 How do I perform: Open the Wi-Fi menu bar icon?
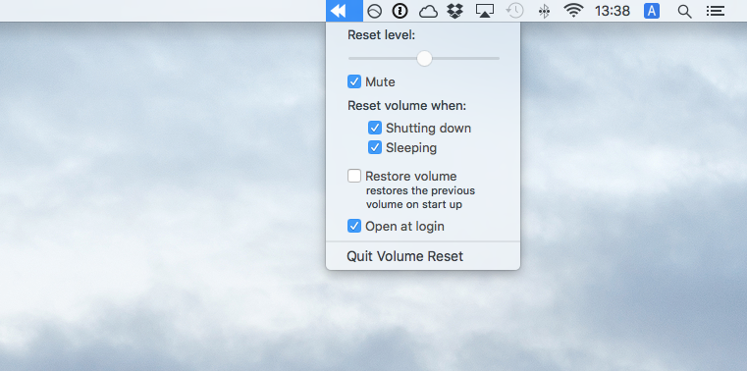pyautogui.click(x=573, y=11)
